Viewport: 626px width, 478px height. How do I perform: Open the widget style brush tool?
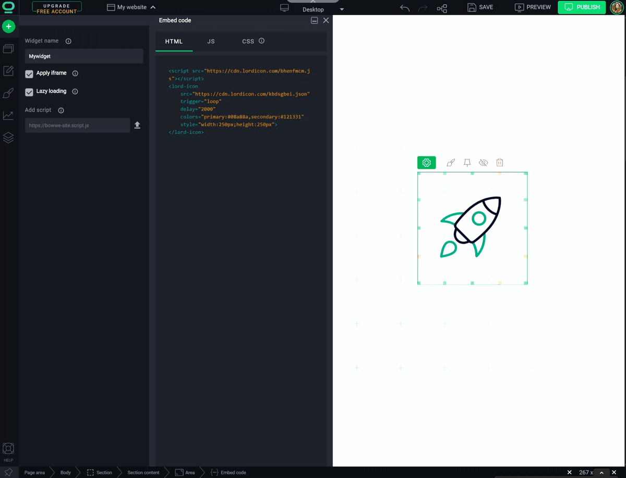click(x=451, y=163)
